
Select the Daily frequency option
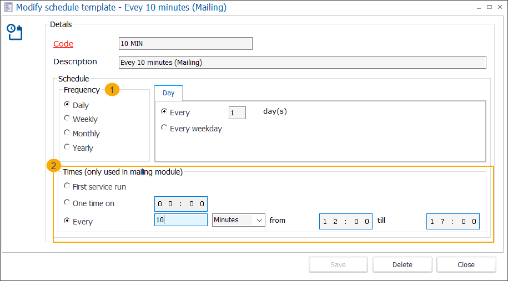67,104
